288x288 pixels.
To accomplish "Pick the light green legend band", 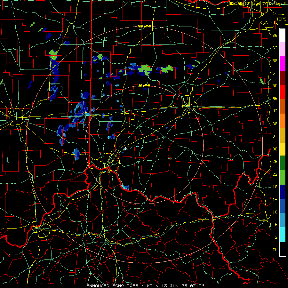I will tap(283, 177).
